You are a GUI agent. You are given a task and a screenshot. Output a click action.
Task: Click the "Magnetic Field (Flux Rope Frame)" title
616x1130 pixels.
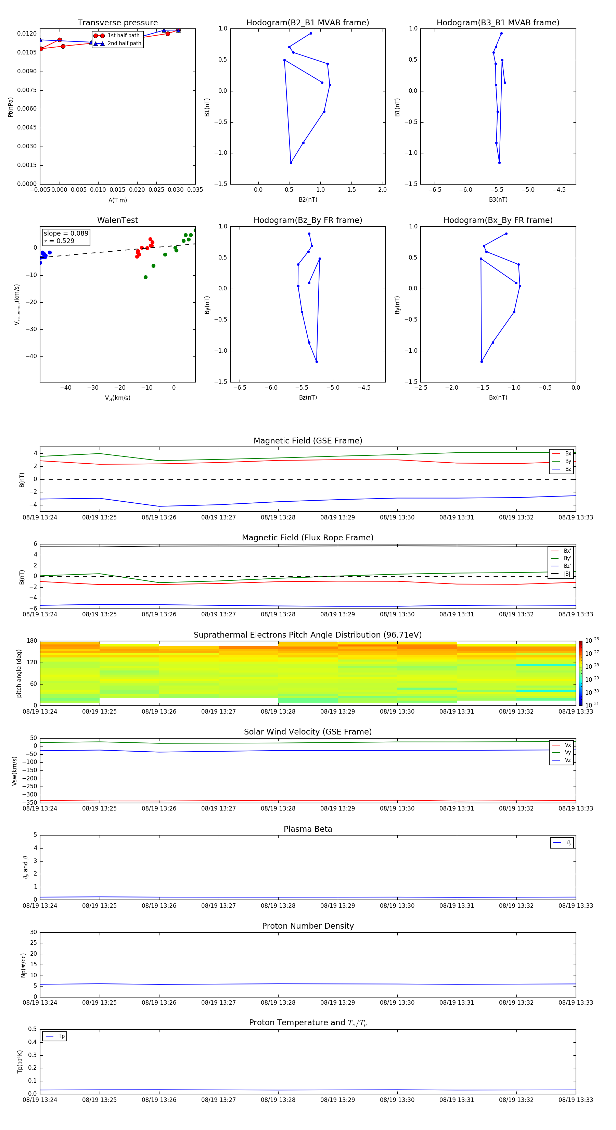(308, 538)
